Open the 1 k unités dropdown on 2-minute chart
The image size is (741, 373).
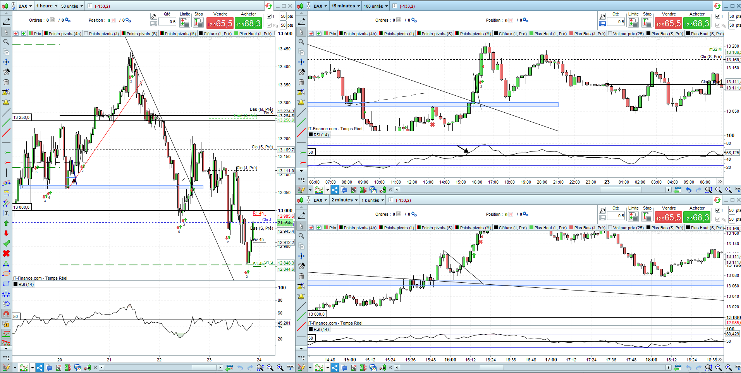coord(373,200)
